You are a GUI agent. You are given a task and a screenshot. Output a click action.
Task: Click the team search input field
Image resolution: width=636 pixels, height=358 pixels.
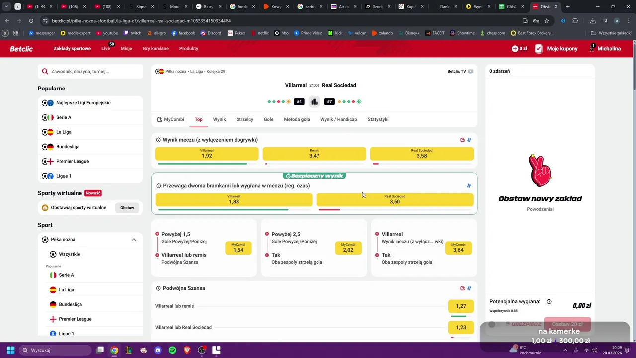pos(90,72)
